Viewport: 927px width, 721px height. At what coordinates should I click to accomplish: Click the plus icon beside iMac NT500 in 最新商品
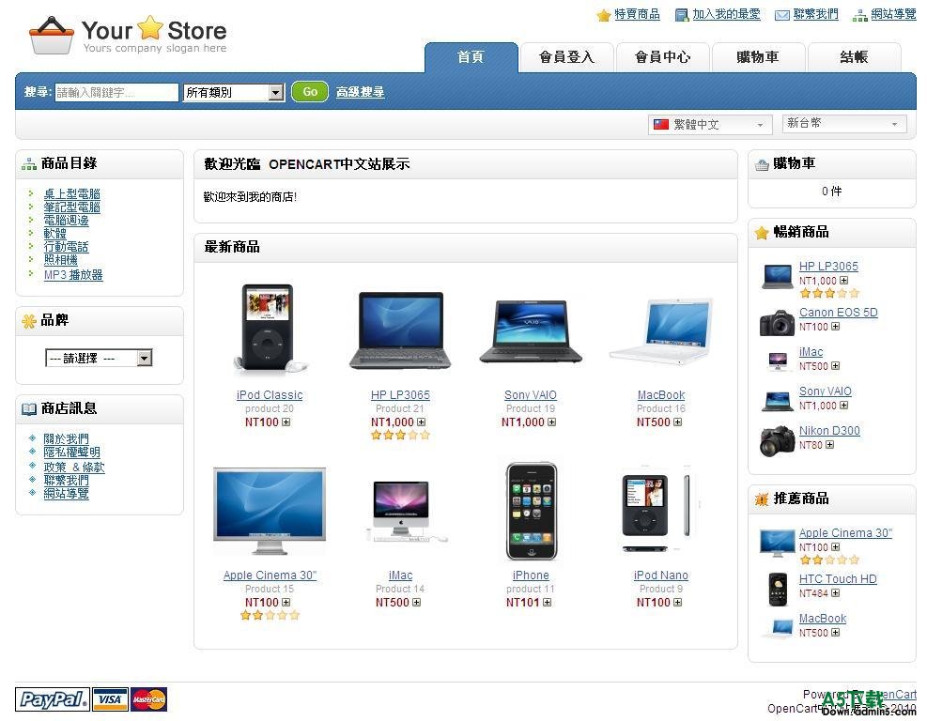(417, 602)
